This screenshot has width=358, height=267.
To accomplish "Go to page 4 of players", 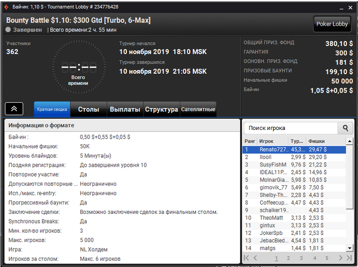I will (315, 258).
